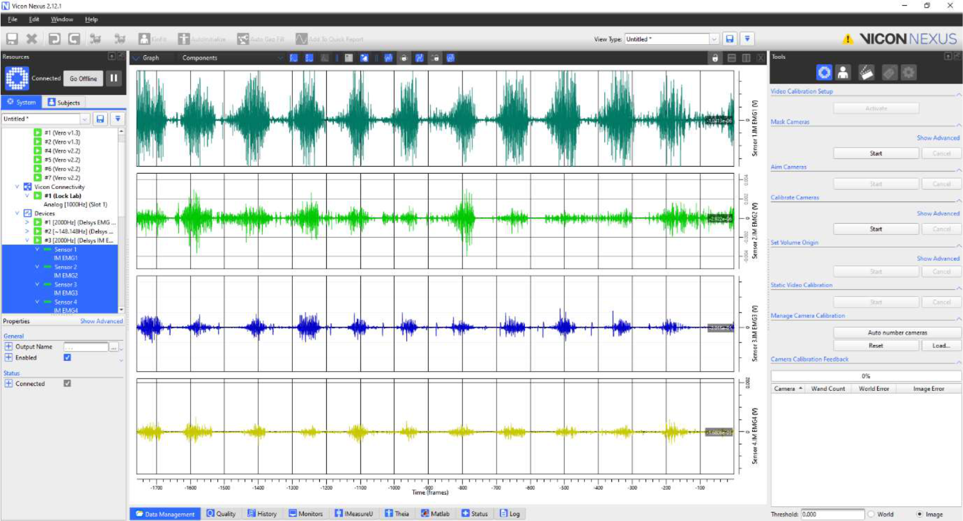Viewport: 963px width, 521px height.
Task: Click the Redo arrow icon
Action: (74, 39)
